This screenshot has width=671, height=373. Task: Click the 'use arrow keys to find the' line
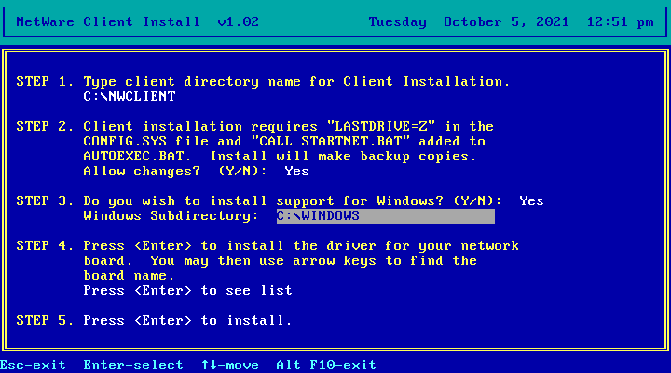280,261
